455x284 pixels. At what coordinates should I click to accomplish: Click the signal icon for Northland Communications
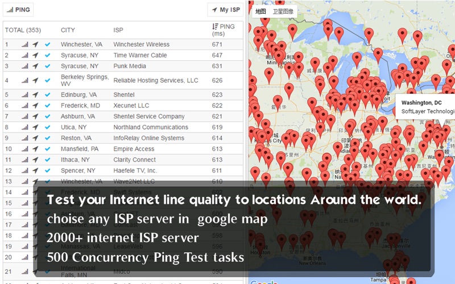pyautogui.click(x=25, y=127)
